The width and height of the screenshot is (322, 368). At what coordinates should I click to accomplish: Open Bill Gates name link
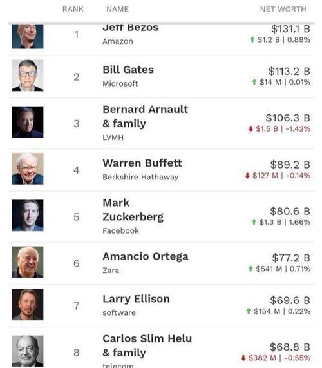click(x=128, y=70)
